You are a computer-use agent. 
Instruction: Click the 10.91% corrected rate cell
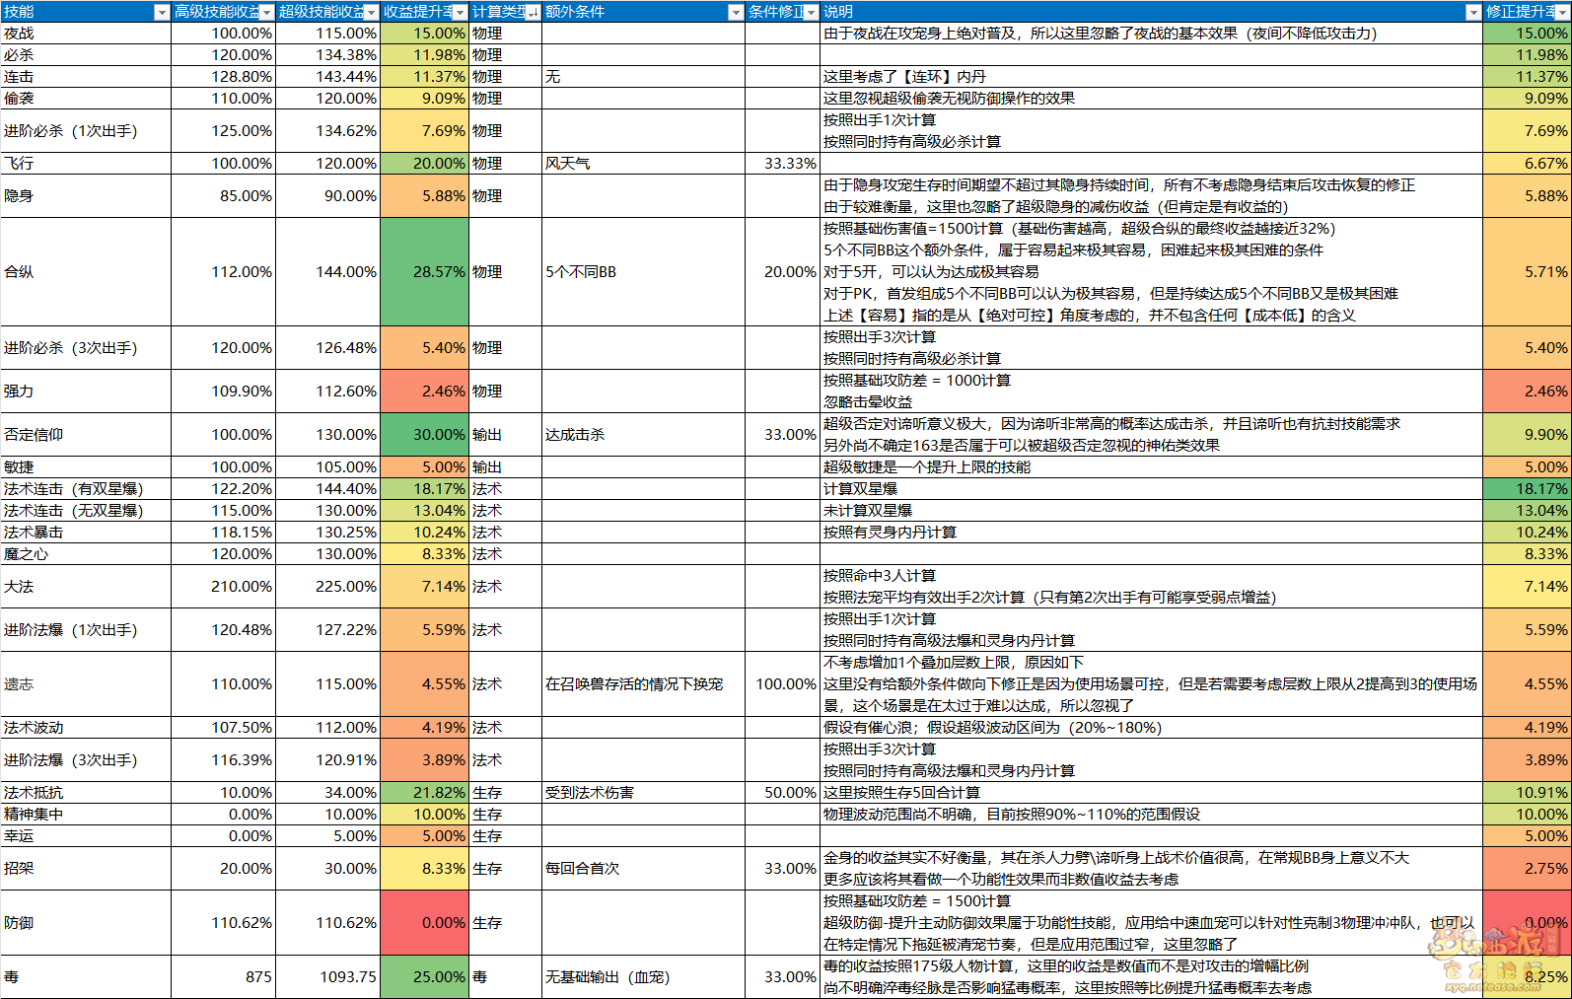point(1527,793)
